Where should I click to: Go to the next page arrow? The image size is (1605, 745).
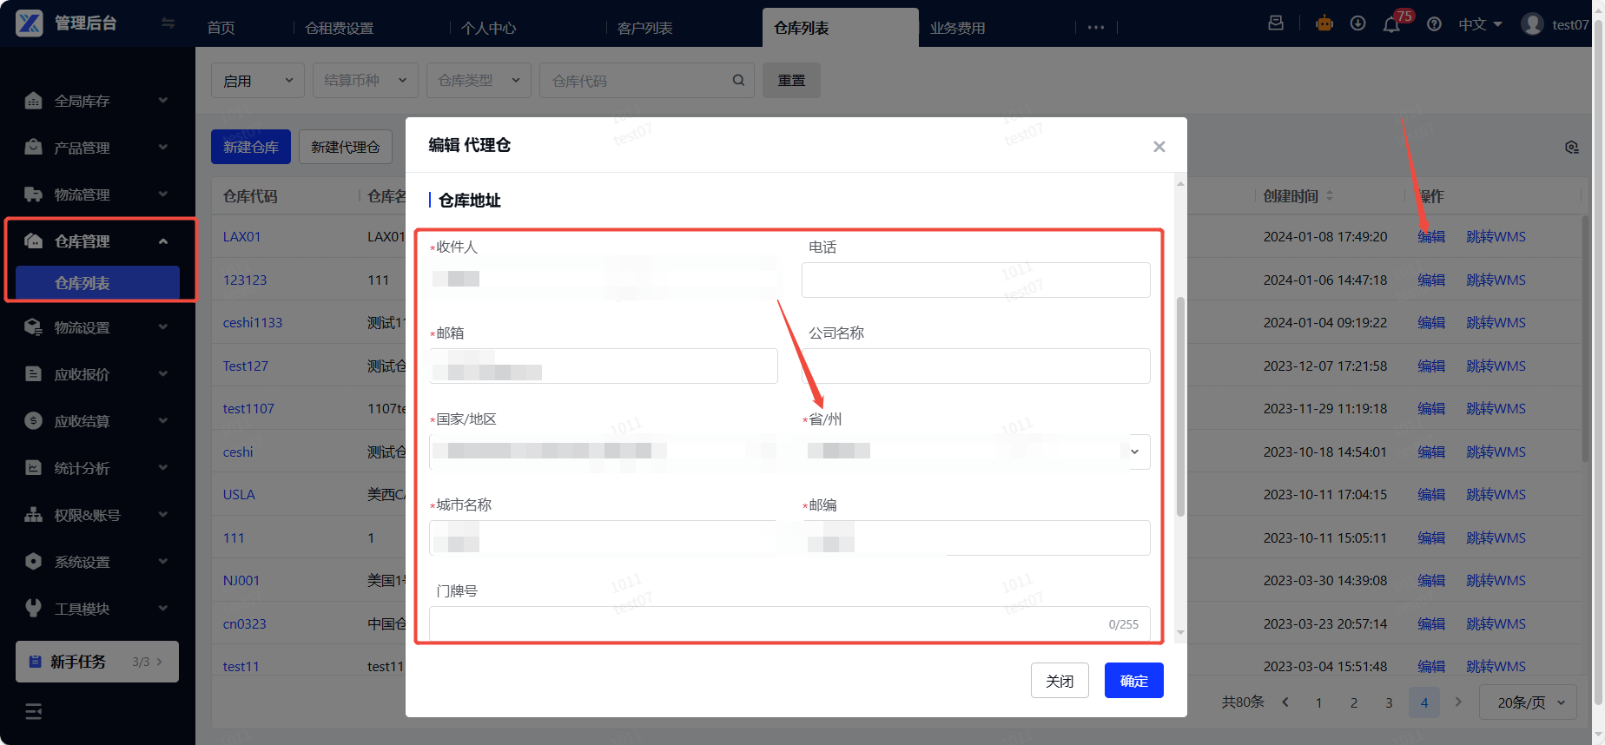(x=1458, y=702)
